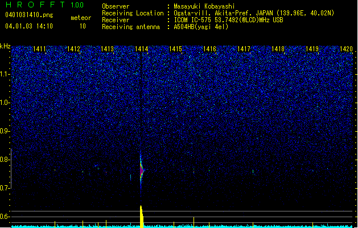
Task: Click the 1413 time axis label
Action: (108, 49)
